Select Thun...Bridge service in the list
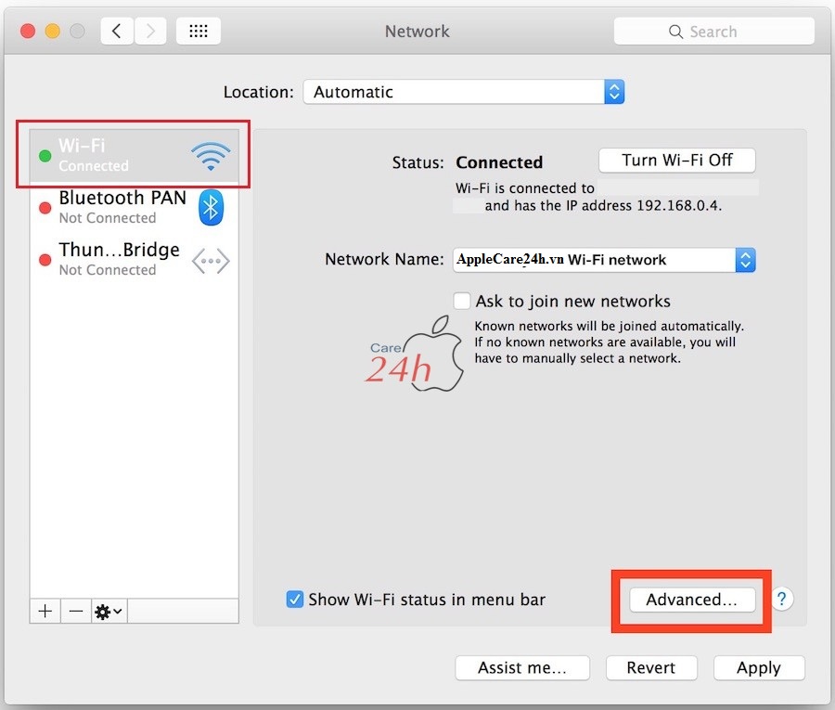This screenshot has width=835, height=710. pyautogui.click(x=135, y=260)
